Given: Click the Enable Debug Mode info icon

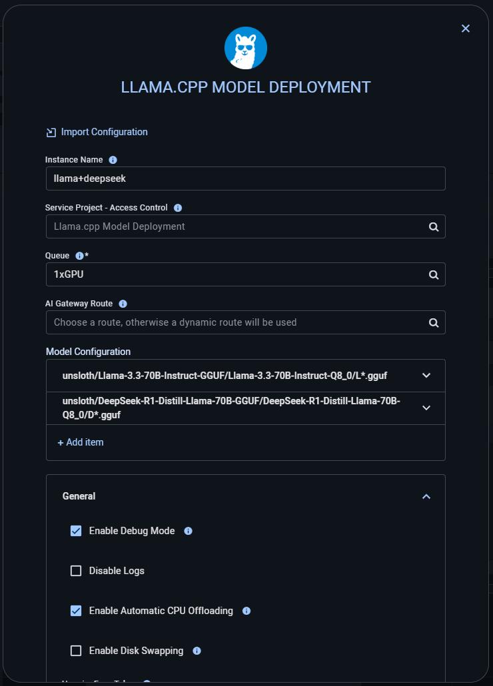Looking at the screenshot, I should pyautogui.click(x=188, y=531).
